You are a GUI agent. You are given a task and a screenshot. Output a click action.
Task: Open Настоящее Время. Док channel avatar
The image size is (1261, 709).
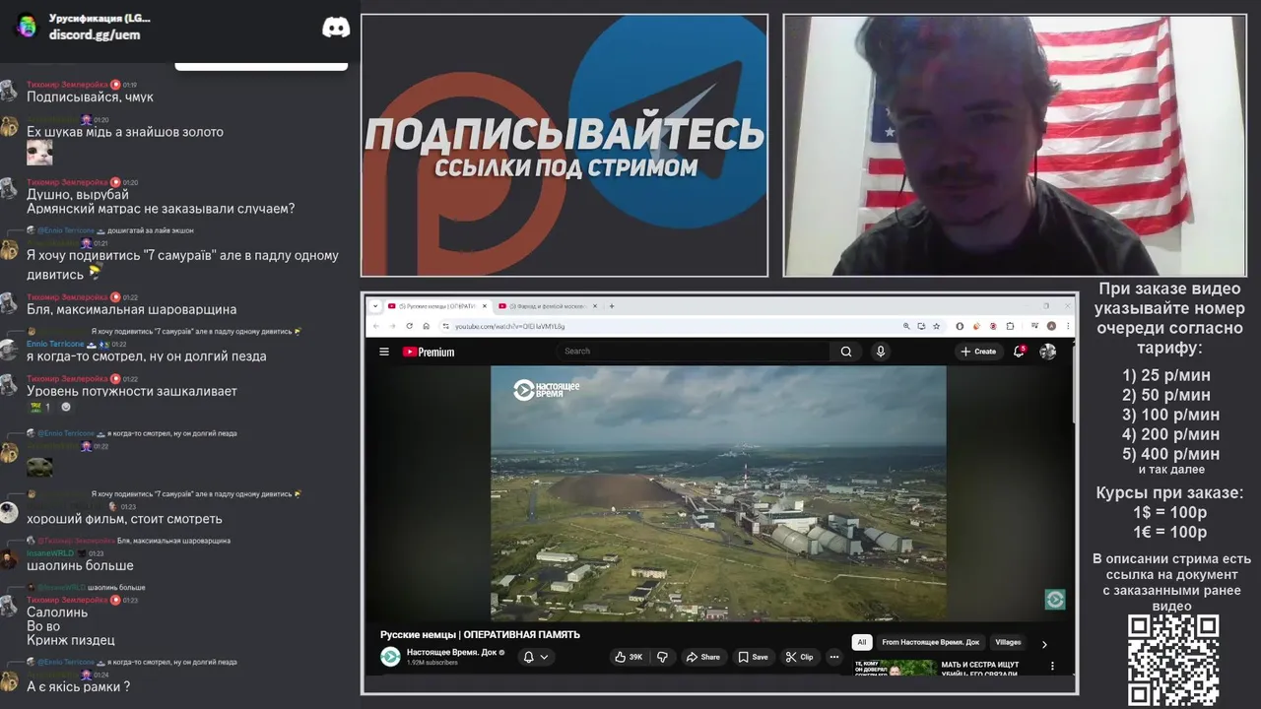391,657
